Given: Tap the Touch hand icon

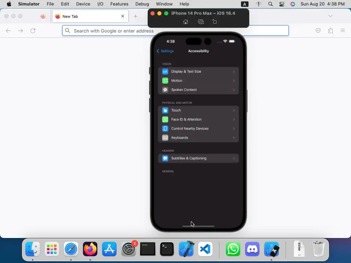Looking at the screenshot, I should 165,110.
